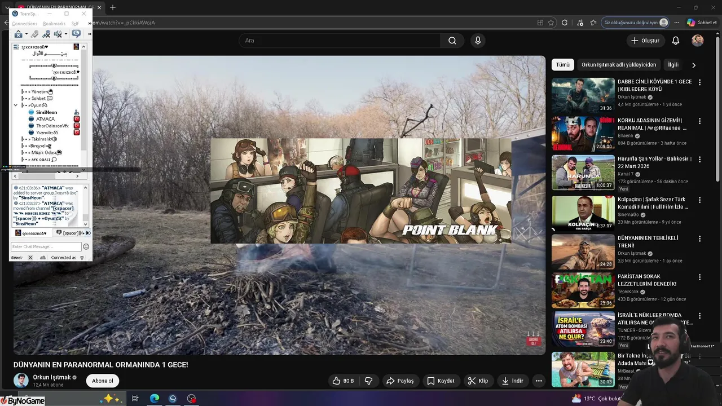722x406 pixels.
Task: Open options menu for DABBE CİNLİ KÖYÜNDE video
Action: 699,82
